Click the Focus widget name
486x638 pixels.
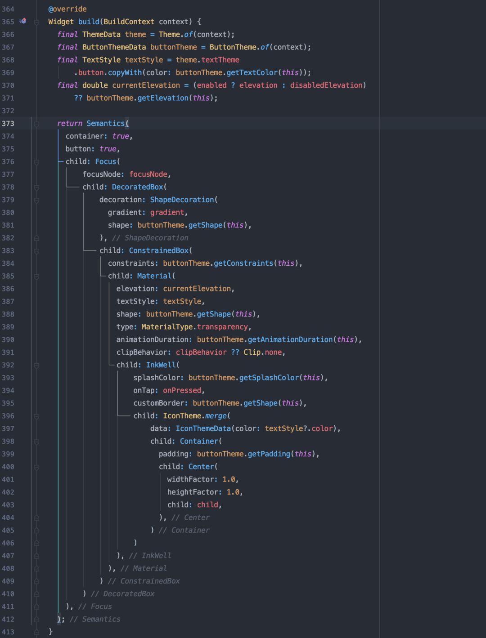click(x=105, y=161)
